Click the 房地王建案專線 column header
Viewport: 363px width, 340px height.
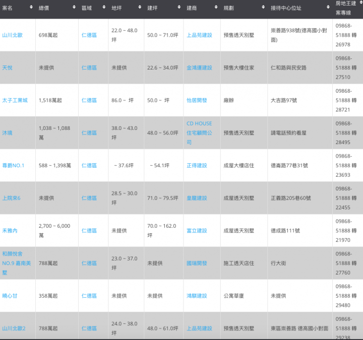click(346, 8)
